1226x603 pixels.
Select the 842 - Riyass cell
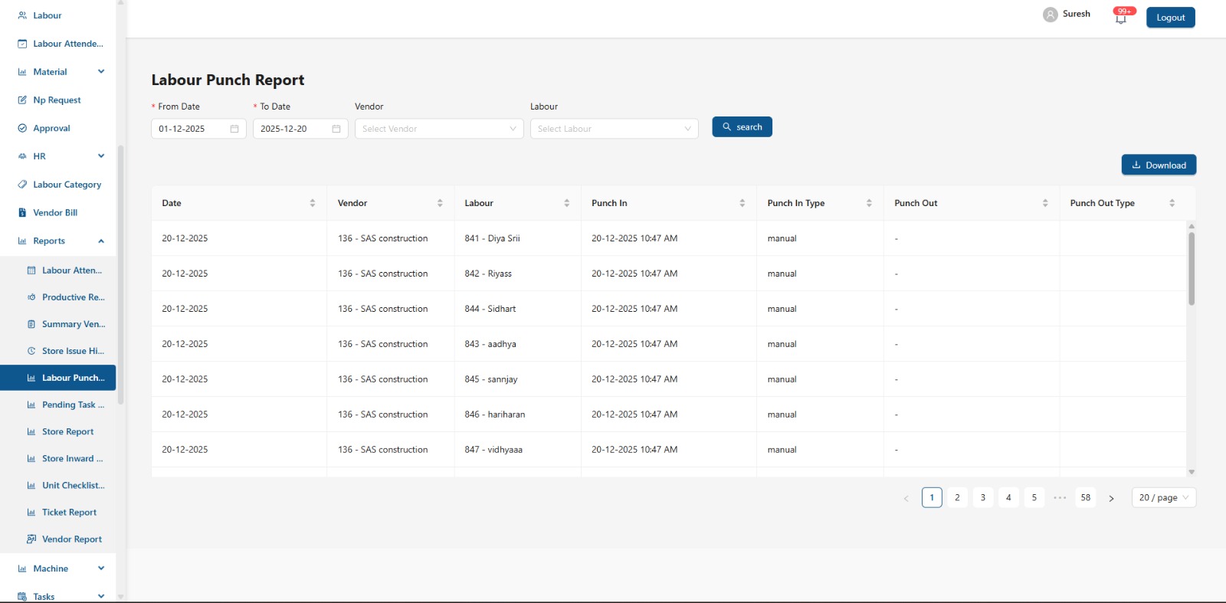click(x=517, y=274)
